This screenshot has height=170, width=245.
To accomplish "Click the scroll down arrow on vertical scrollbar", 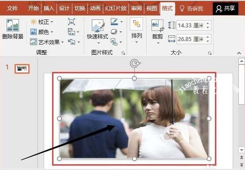I will point(241,150).
